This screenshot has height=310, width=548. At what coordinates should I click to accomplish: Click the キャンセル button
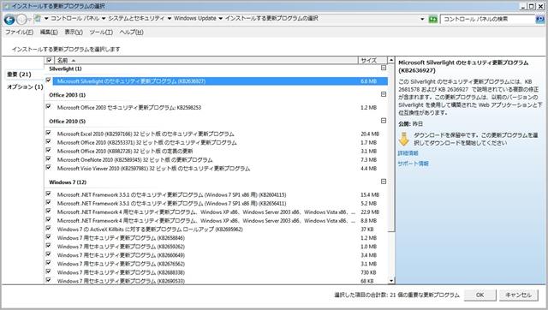point(518,295)
